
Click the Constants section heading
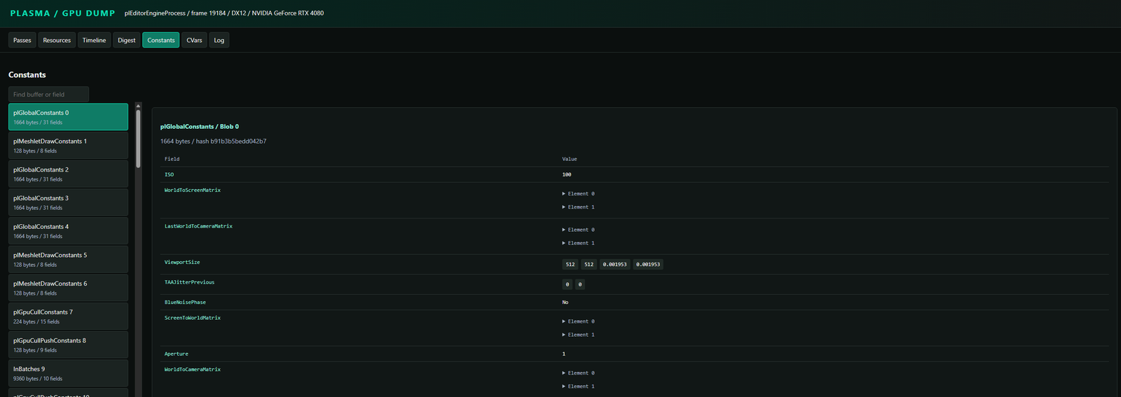coord(27,75)
